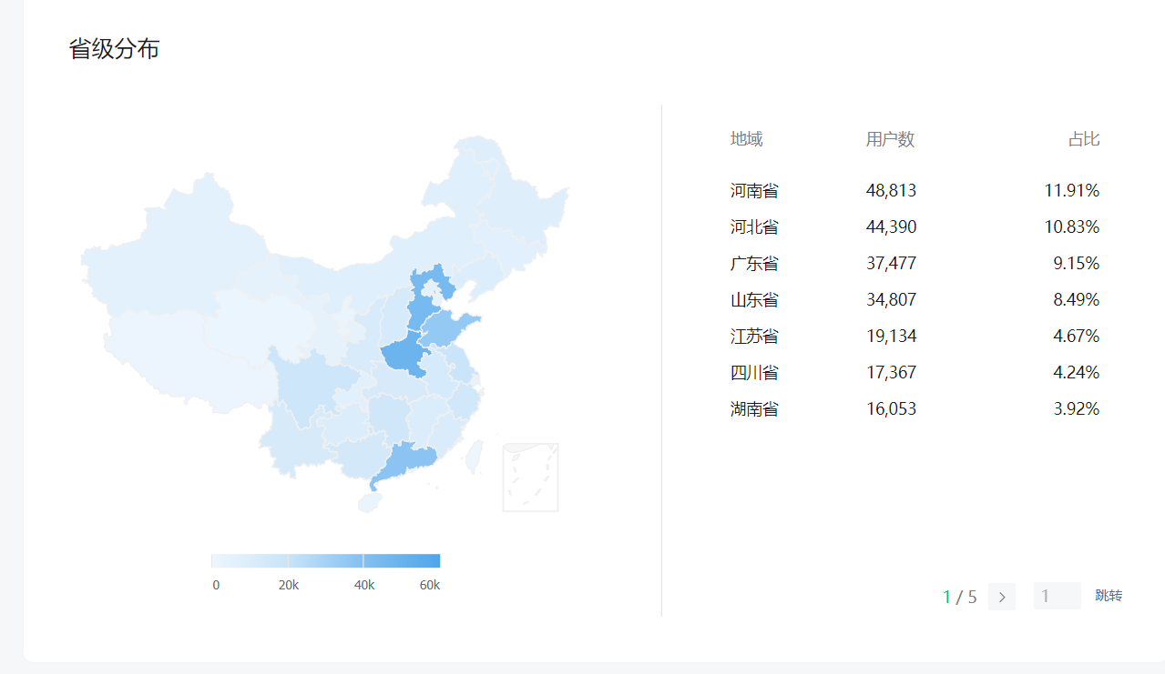Click Taiwan island on the map
This screenshot has width=1165, height=674.
[x=474, y=458]
